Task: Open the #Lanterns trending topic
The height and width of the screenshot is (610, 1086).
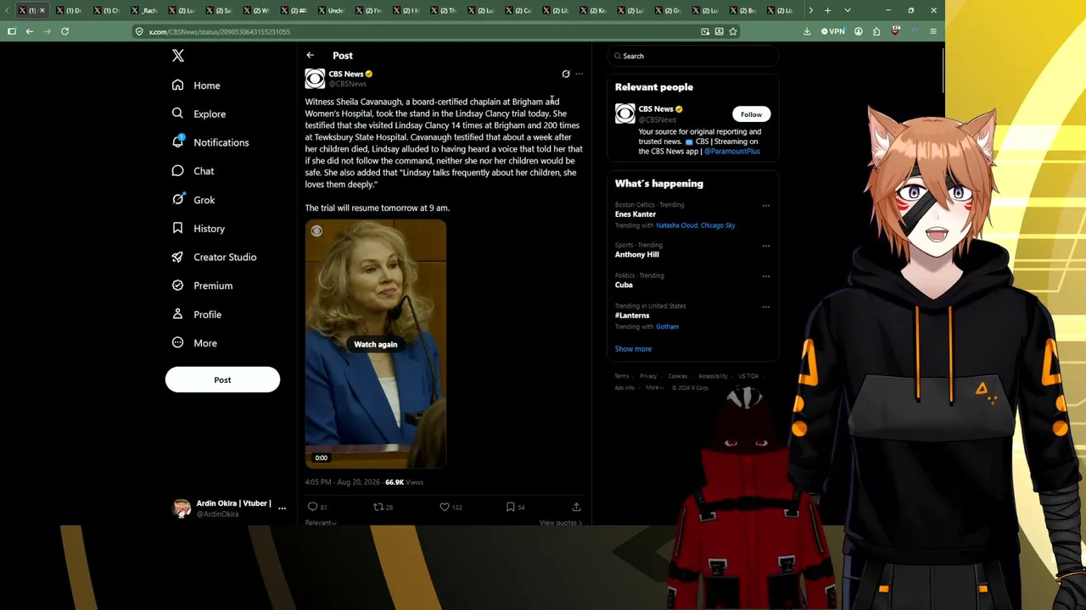Action: point(632,315)
